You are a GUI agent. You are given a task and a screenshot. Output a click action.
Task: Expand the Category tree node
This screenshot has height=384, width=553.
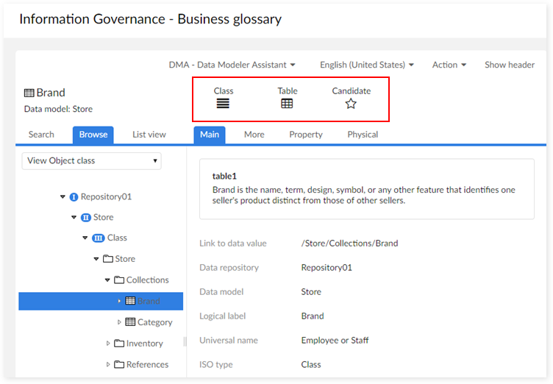120,322
